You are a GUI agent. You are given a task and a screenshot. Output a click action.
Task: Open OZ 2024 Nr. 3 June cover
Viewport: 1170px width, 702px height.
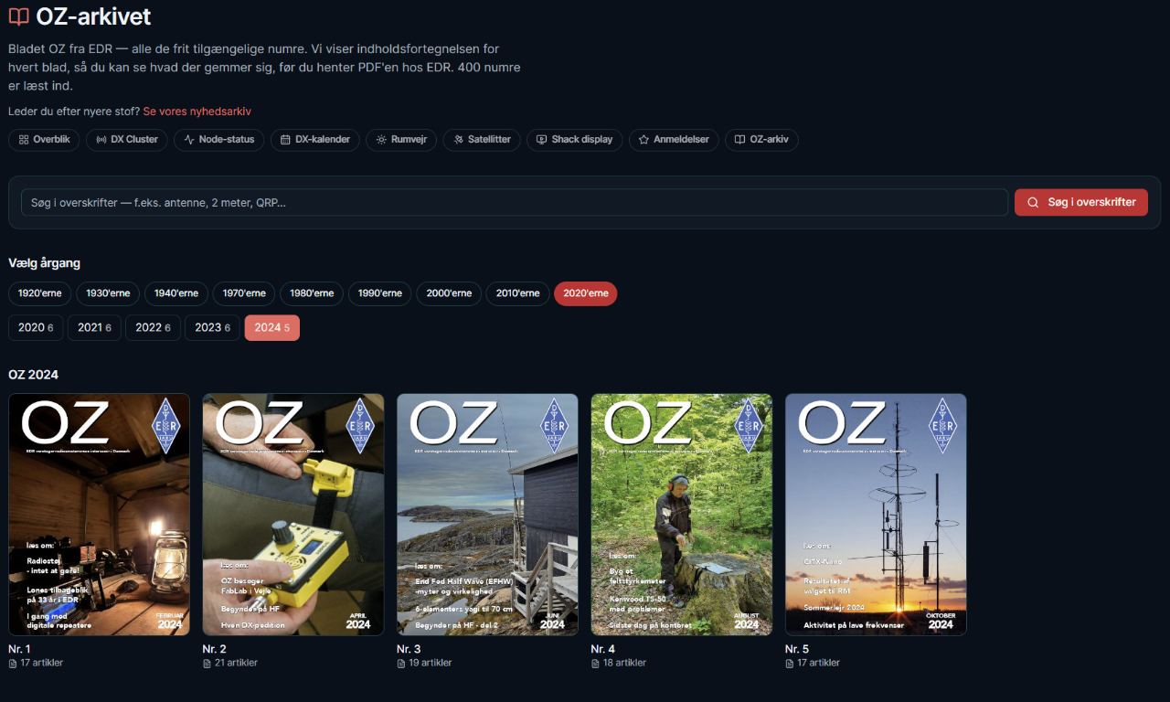click(487, 515)
